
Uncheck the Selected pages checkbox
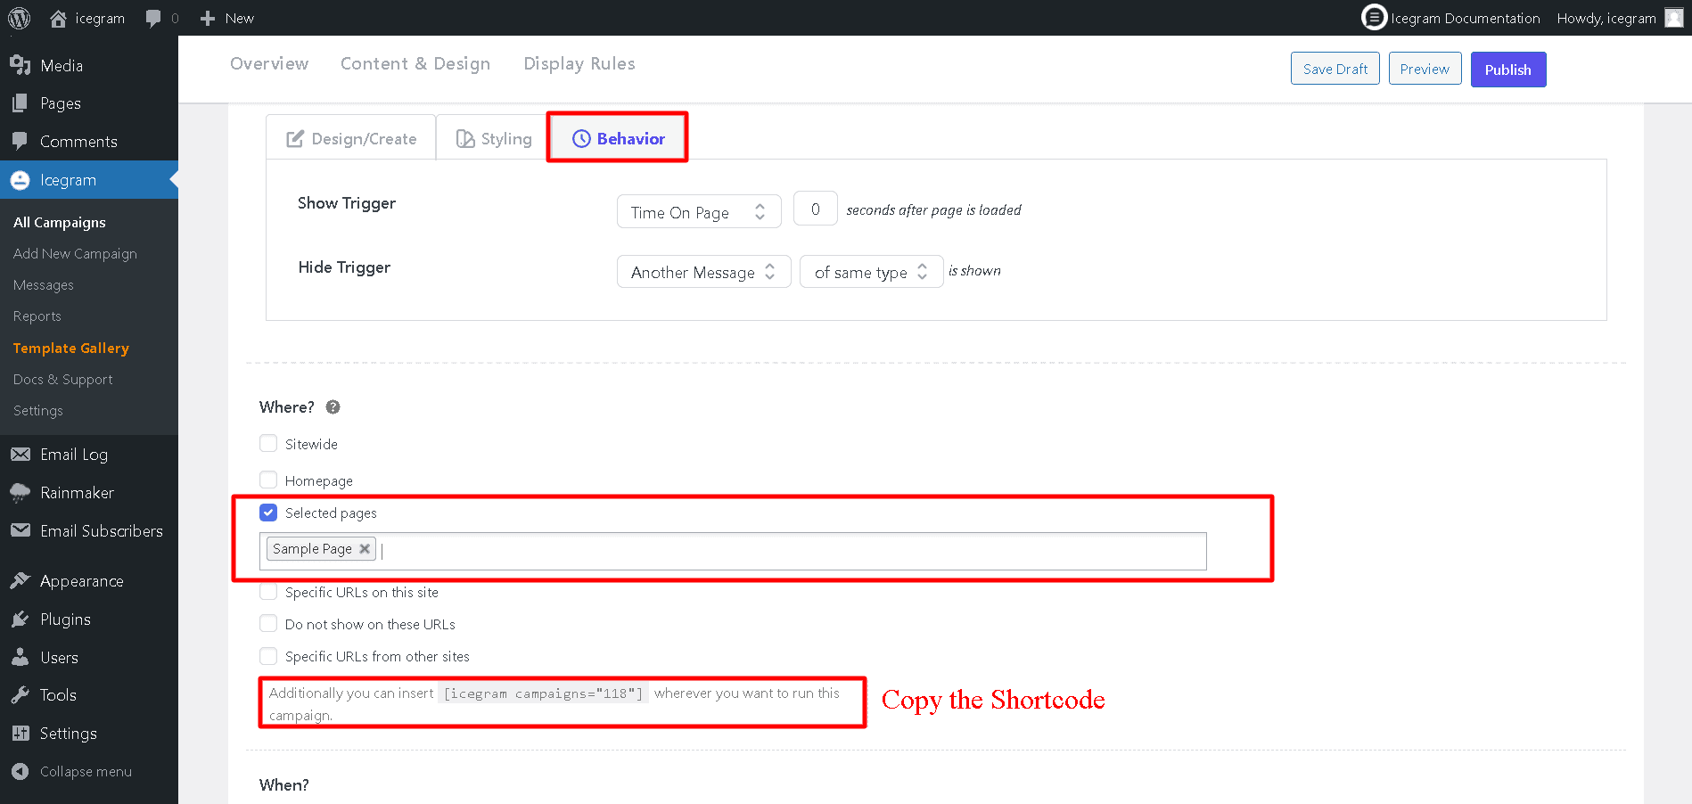click(x=268, y=513)
